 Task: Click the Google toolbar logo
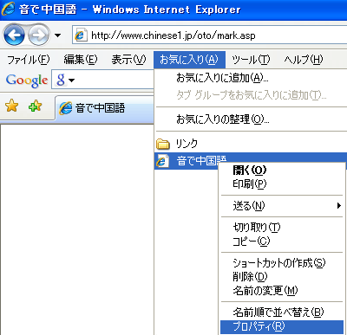[27, 81]
